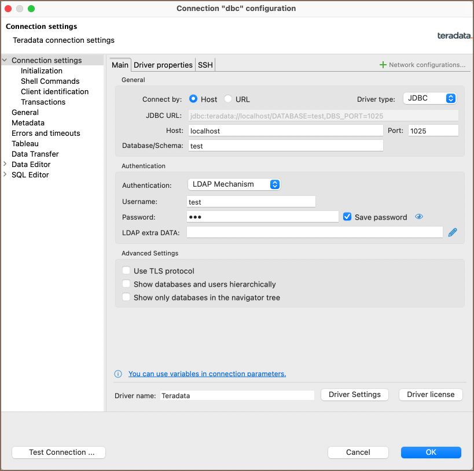The width and height of the screenshot is (474, 471).
Task: Click into the Port input field
Action: 433,131
